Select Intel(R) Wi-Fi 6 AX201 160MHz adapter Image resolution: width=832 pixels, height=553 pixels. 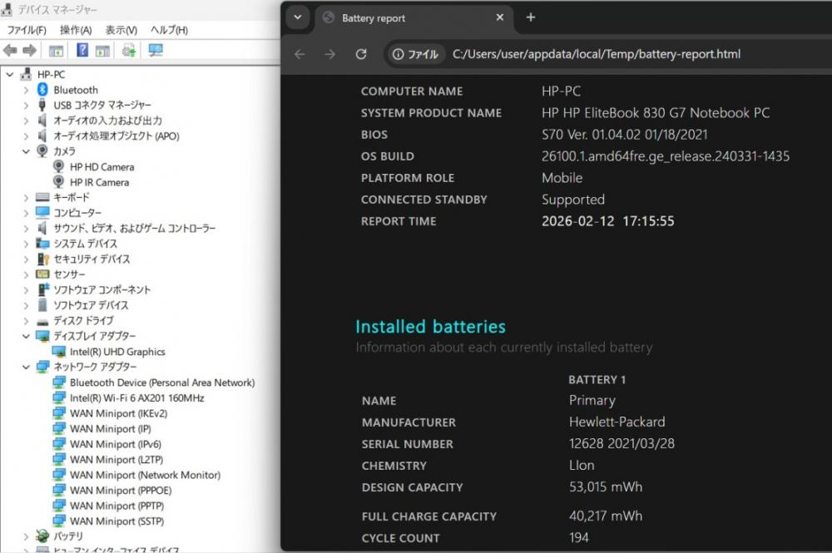click(136, 397)
